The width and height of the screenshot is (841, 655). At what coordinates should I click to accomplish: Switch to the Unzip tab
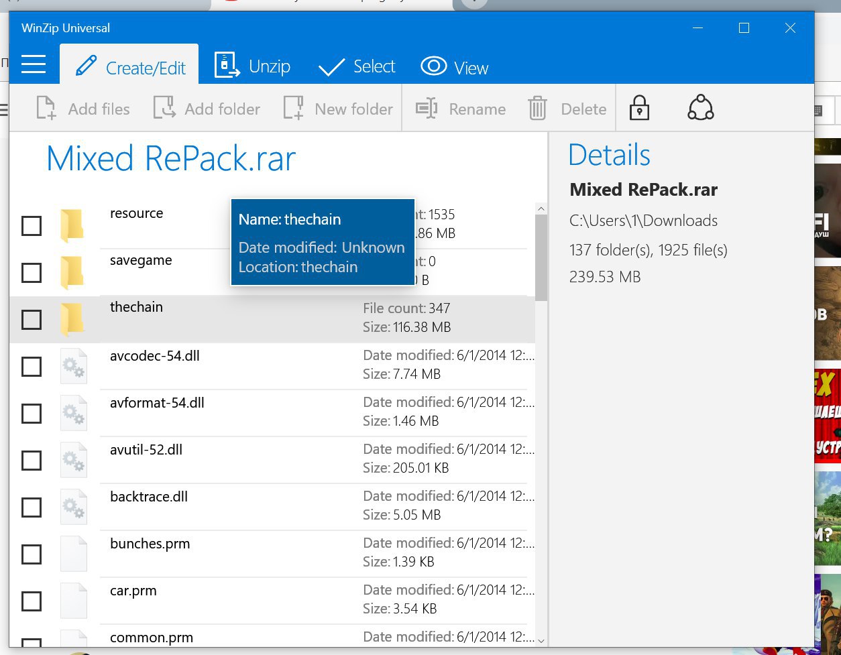pyautogui.click(x=252, y=66)
